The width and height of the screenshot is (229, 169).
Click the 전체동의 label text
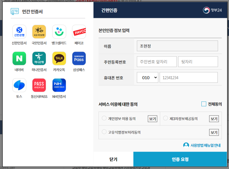[x=215, y=104]
